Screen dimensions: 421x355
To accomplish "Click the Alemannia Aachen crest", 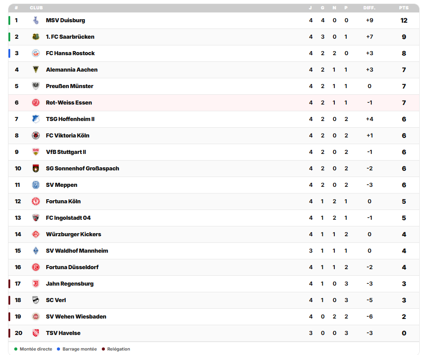I will (x=36, y=69).
